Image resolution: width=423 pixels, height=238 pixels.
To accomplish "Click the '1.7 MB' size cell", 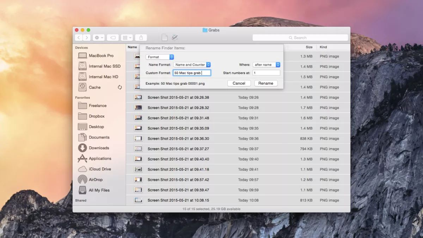I will pos(306,108).
